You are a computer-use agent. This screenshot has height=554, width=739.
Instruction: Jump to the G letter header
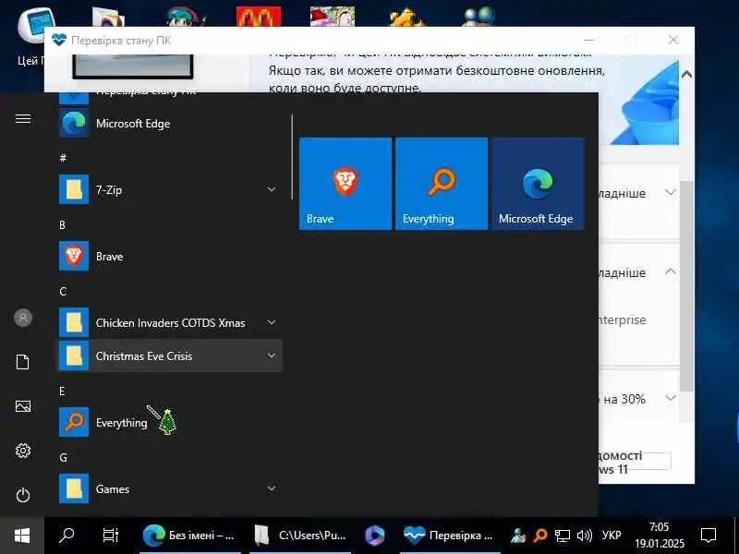tap(63, 458)
